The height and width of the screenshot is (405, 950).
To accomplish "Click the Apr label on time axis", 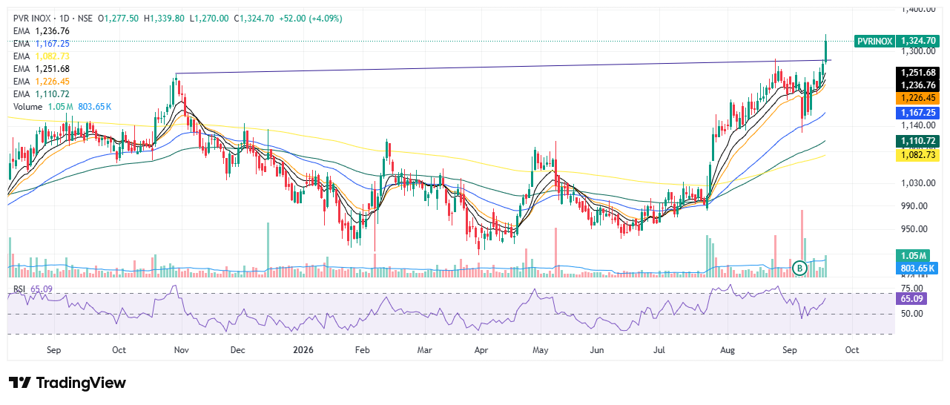I will pyautogui.click(x=481, y=349).
